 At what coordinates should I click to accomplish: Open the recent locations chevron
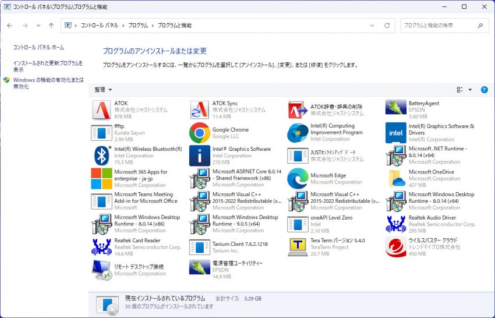pos(38,26)
